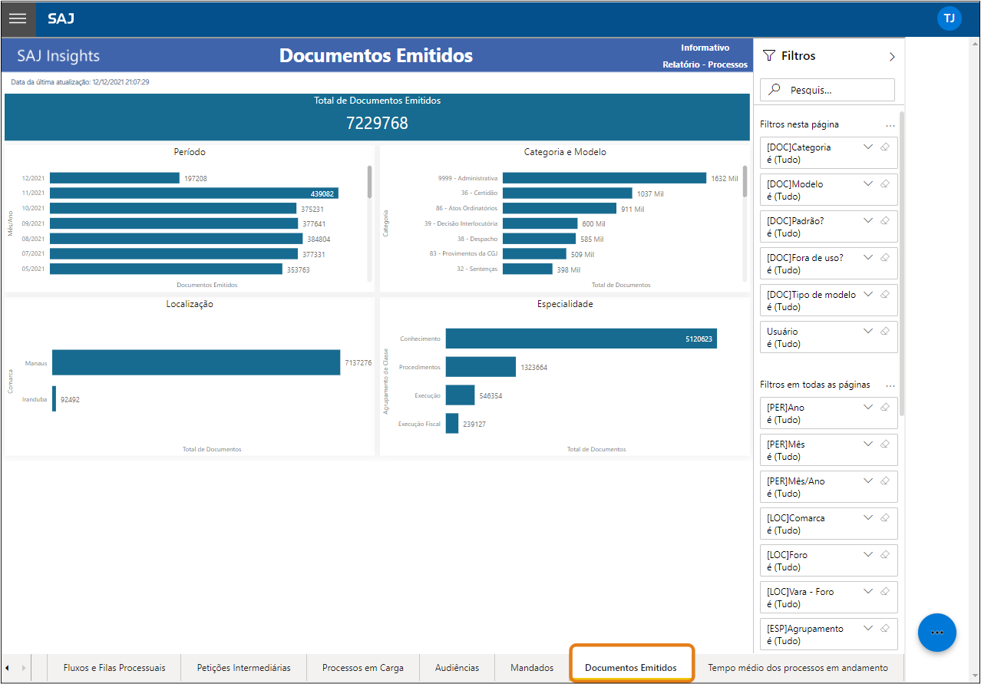Select the Mandados tab
981x684 pixels.
(532, 668)
